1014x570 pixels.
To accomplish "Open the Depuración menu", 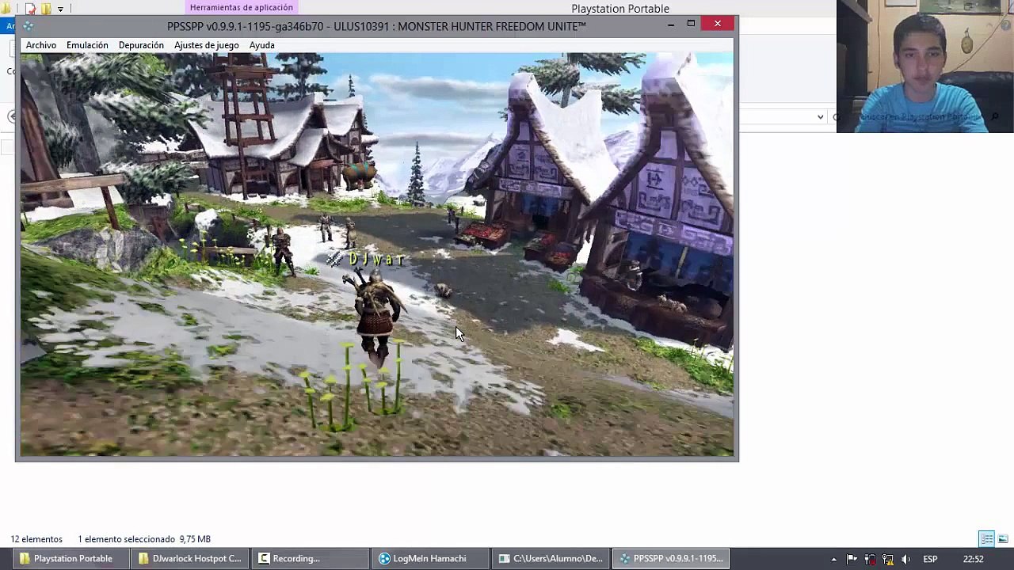I will click(x=141, y=45).
